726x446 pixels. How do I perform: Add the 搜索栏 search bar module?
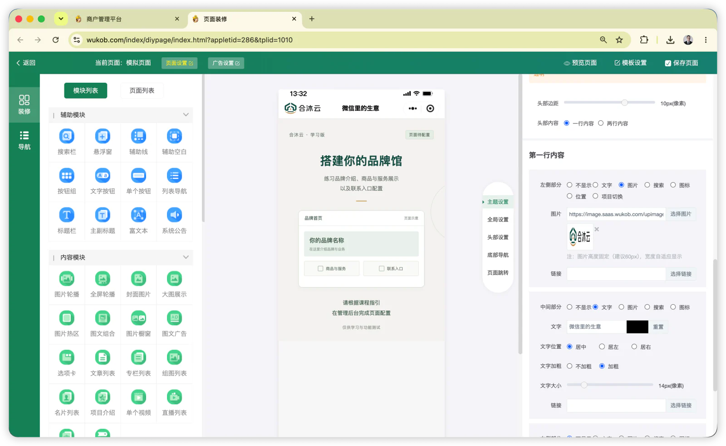(67, 142)
